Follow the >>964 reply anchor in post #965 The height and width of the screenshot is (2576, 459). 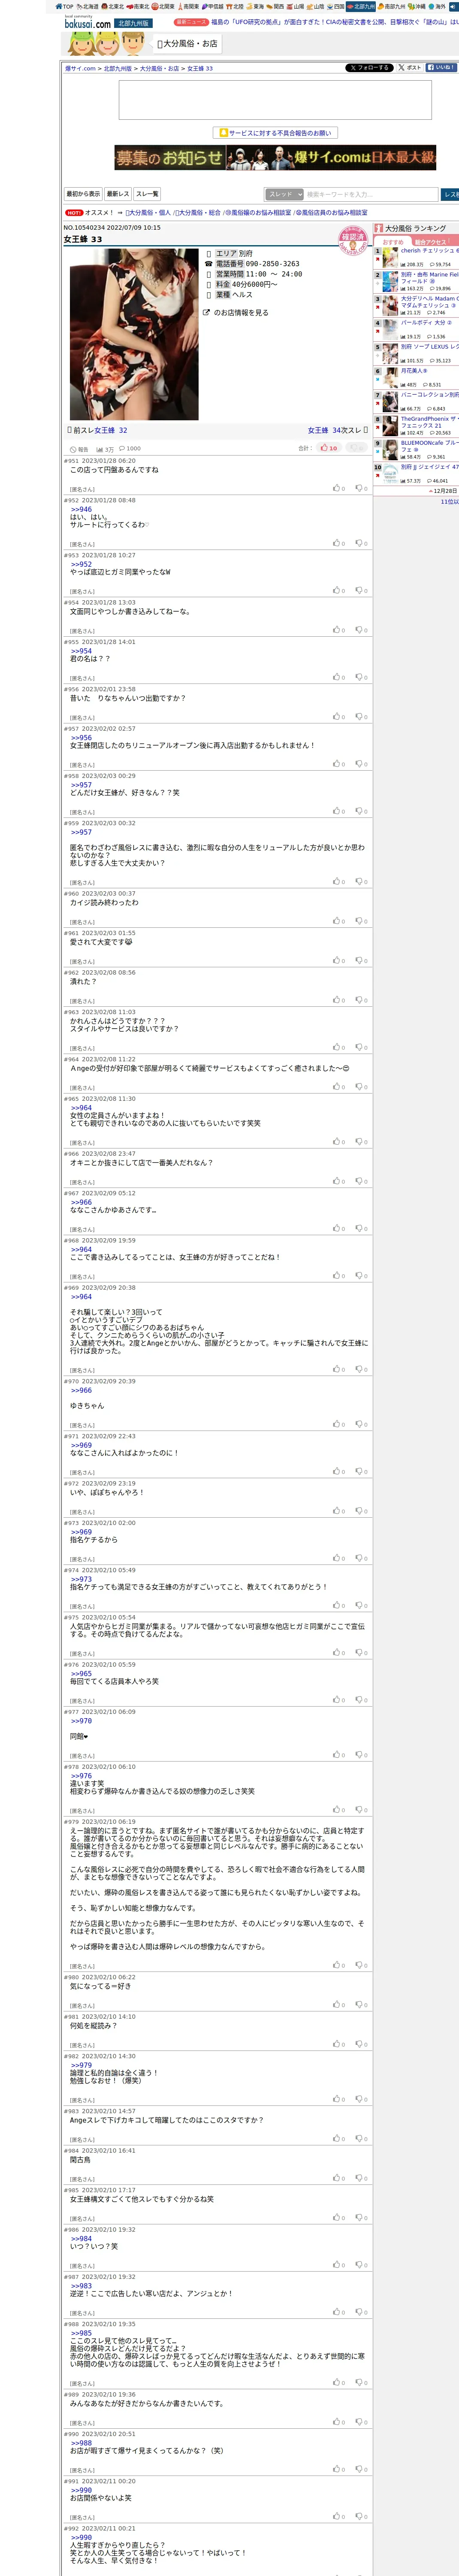pos(81,1108)
